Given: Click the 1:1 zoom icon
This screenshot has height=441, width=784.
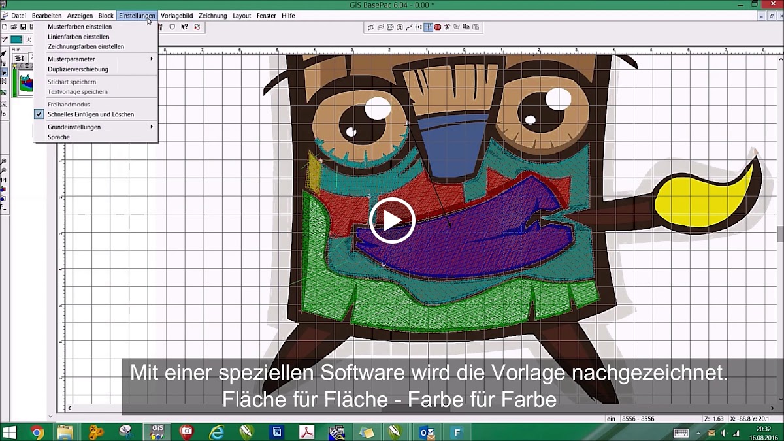Looking at the screenshot, I should pos(4,180).
